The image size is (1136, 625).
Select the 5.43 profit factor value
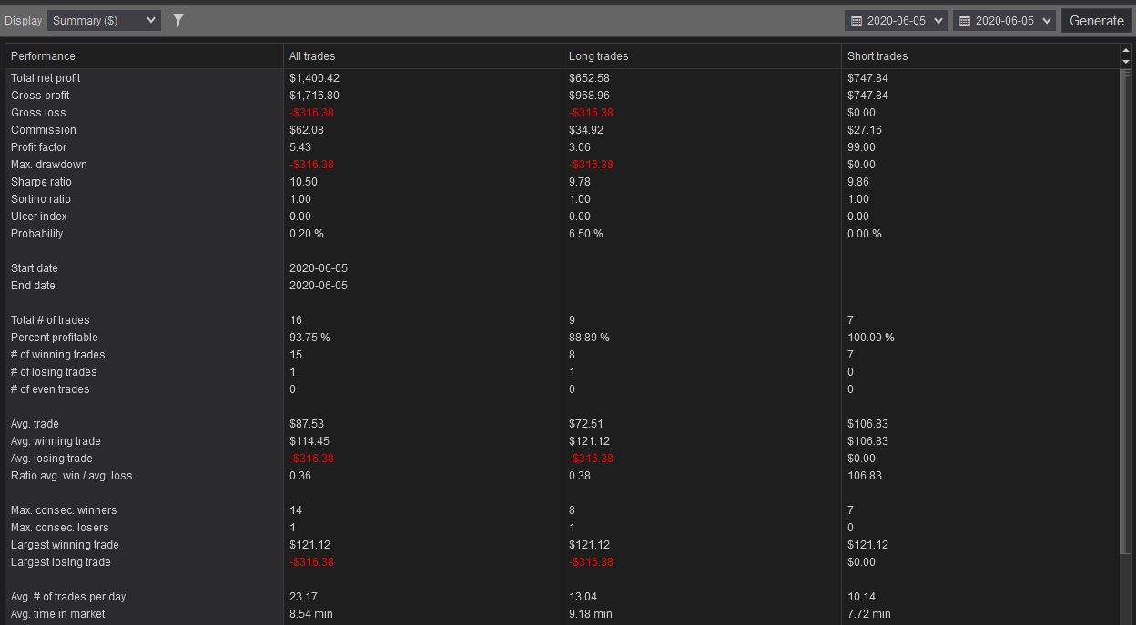pos(300,147)
